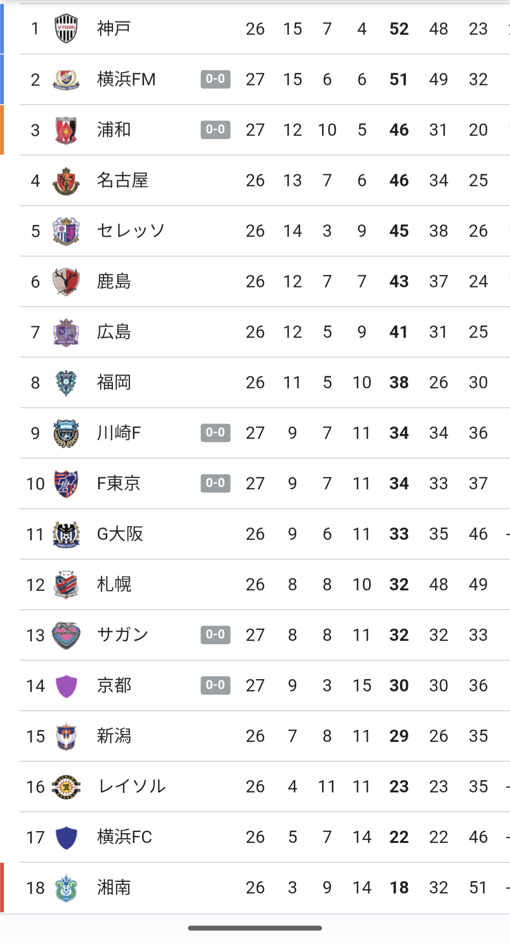Open the 0-0 live score for 横浜FM
Viewport: 510px width, 943px height.
pos(215,79)
